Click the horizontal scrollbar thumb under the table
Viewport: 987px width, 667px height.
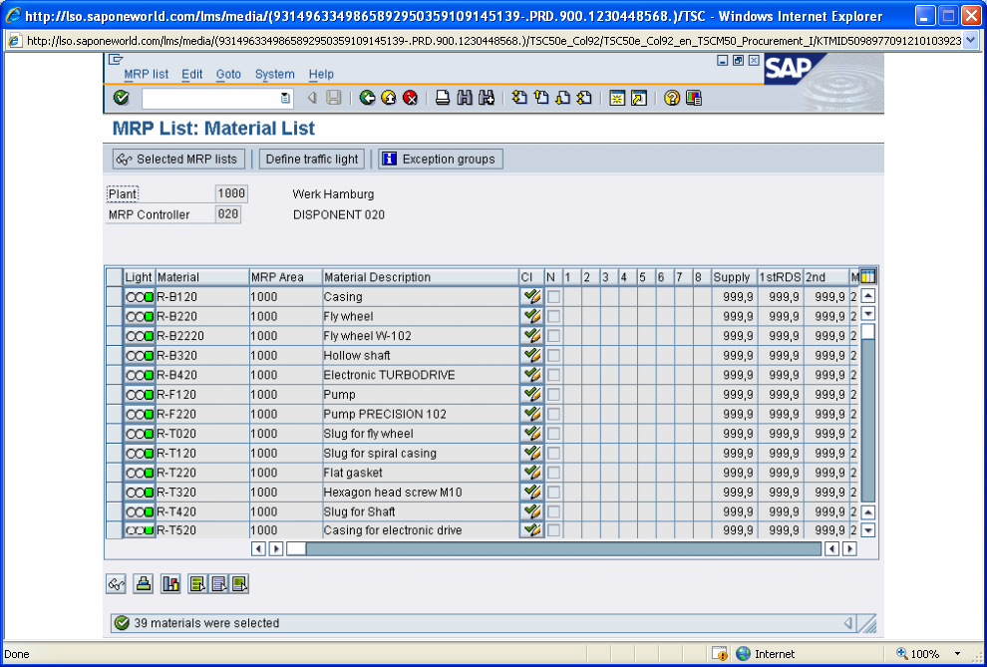coord(296,548)
